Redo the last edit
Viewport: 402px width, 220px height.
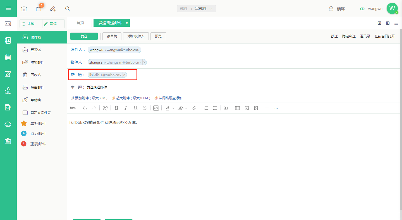pyautogui.click(x=94, y=108)
